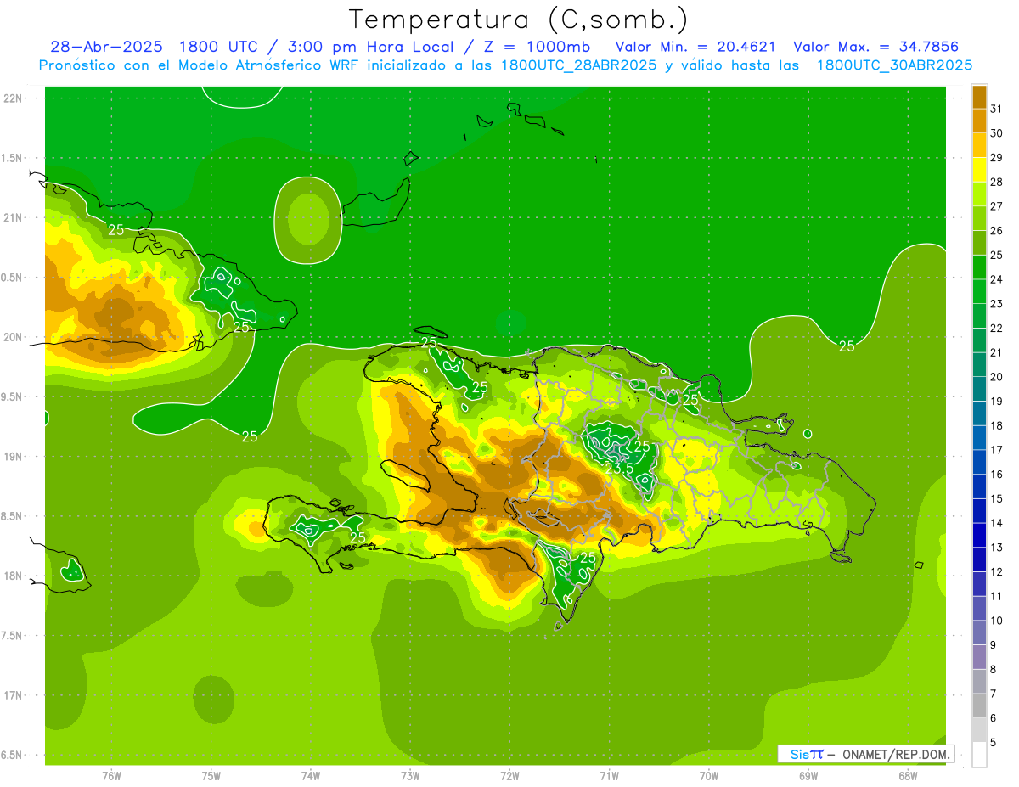The width and height of the screenshot is (1019, 787).
Task: Click the '18N' latitude axis label
Action: tap(13, 576)
